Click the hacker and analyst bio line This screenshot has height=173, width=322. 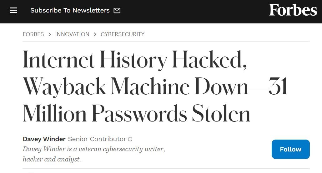click(52, 159)
